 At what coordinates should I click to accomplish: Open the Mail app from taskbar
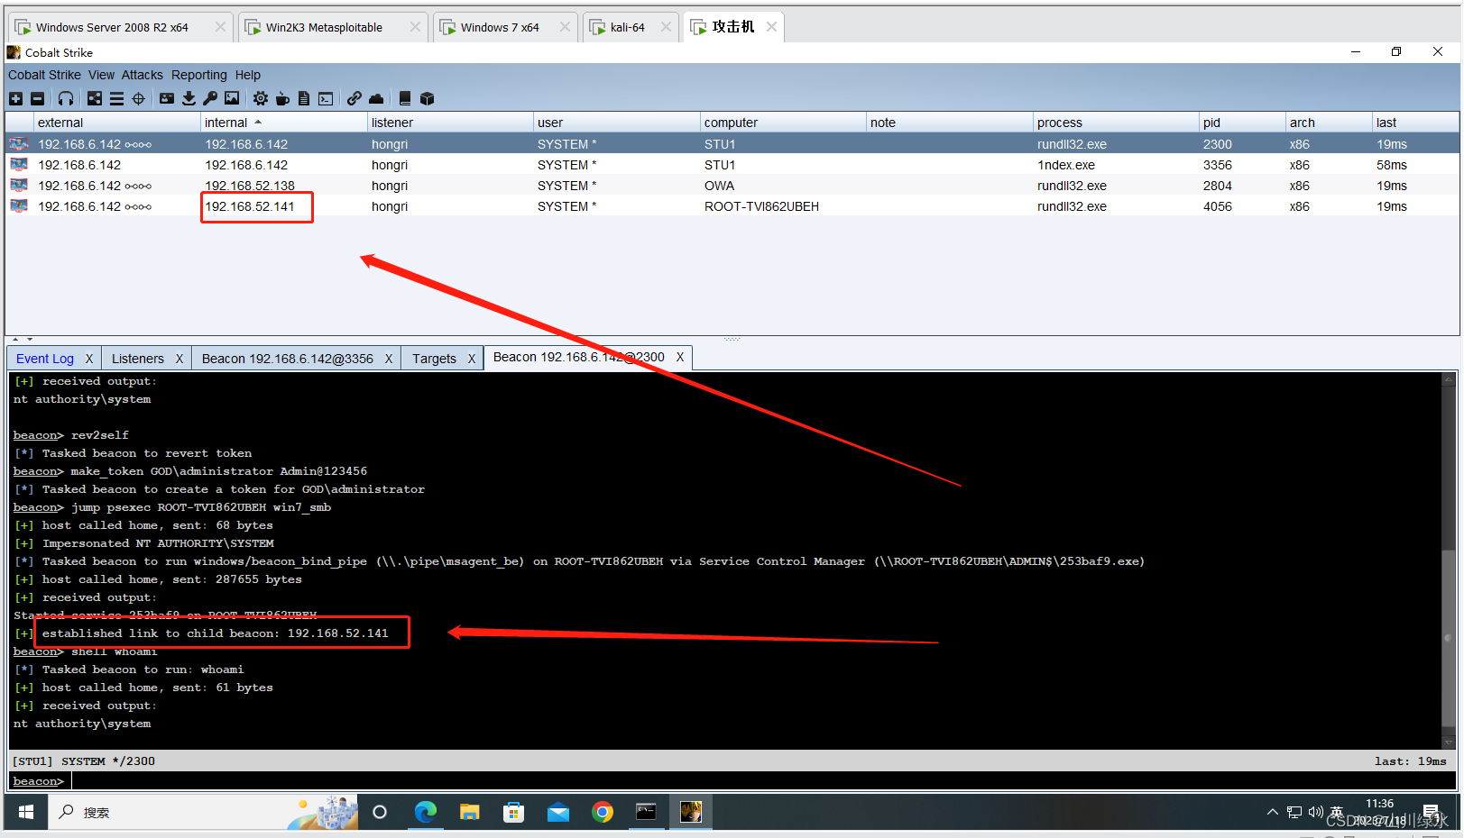coord(558,812)
